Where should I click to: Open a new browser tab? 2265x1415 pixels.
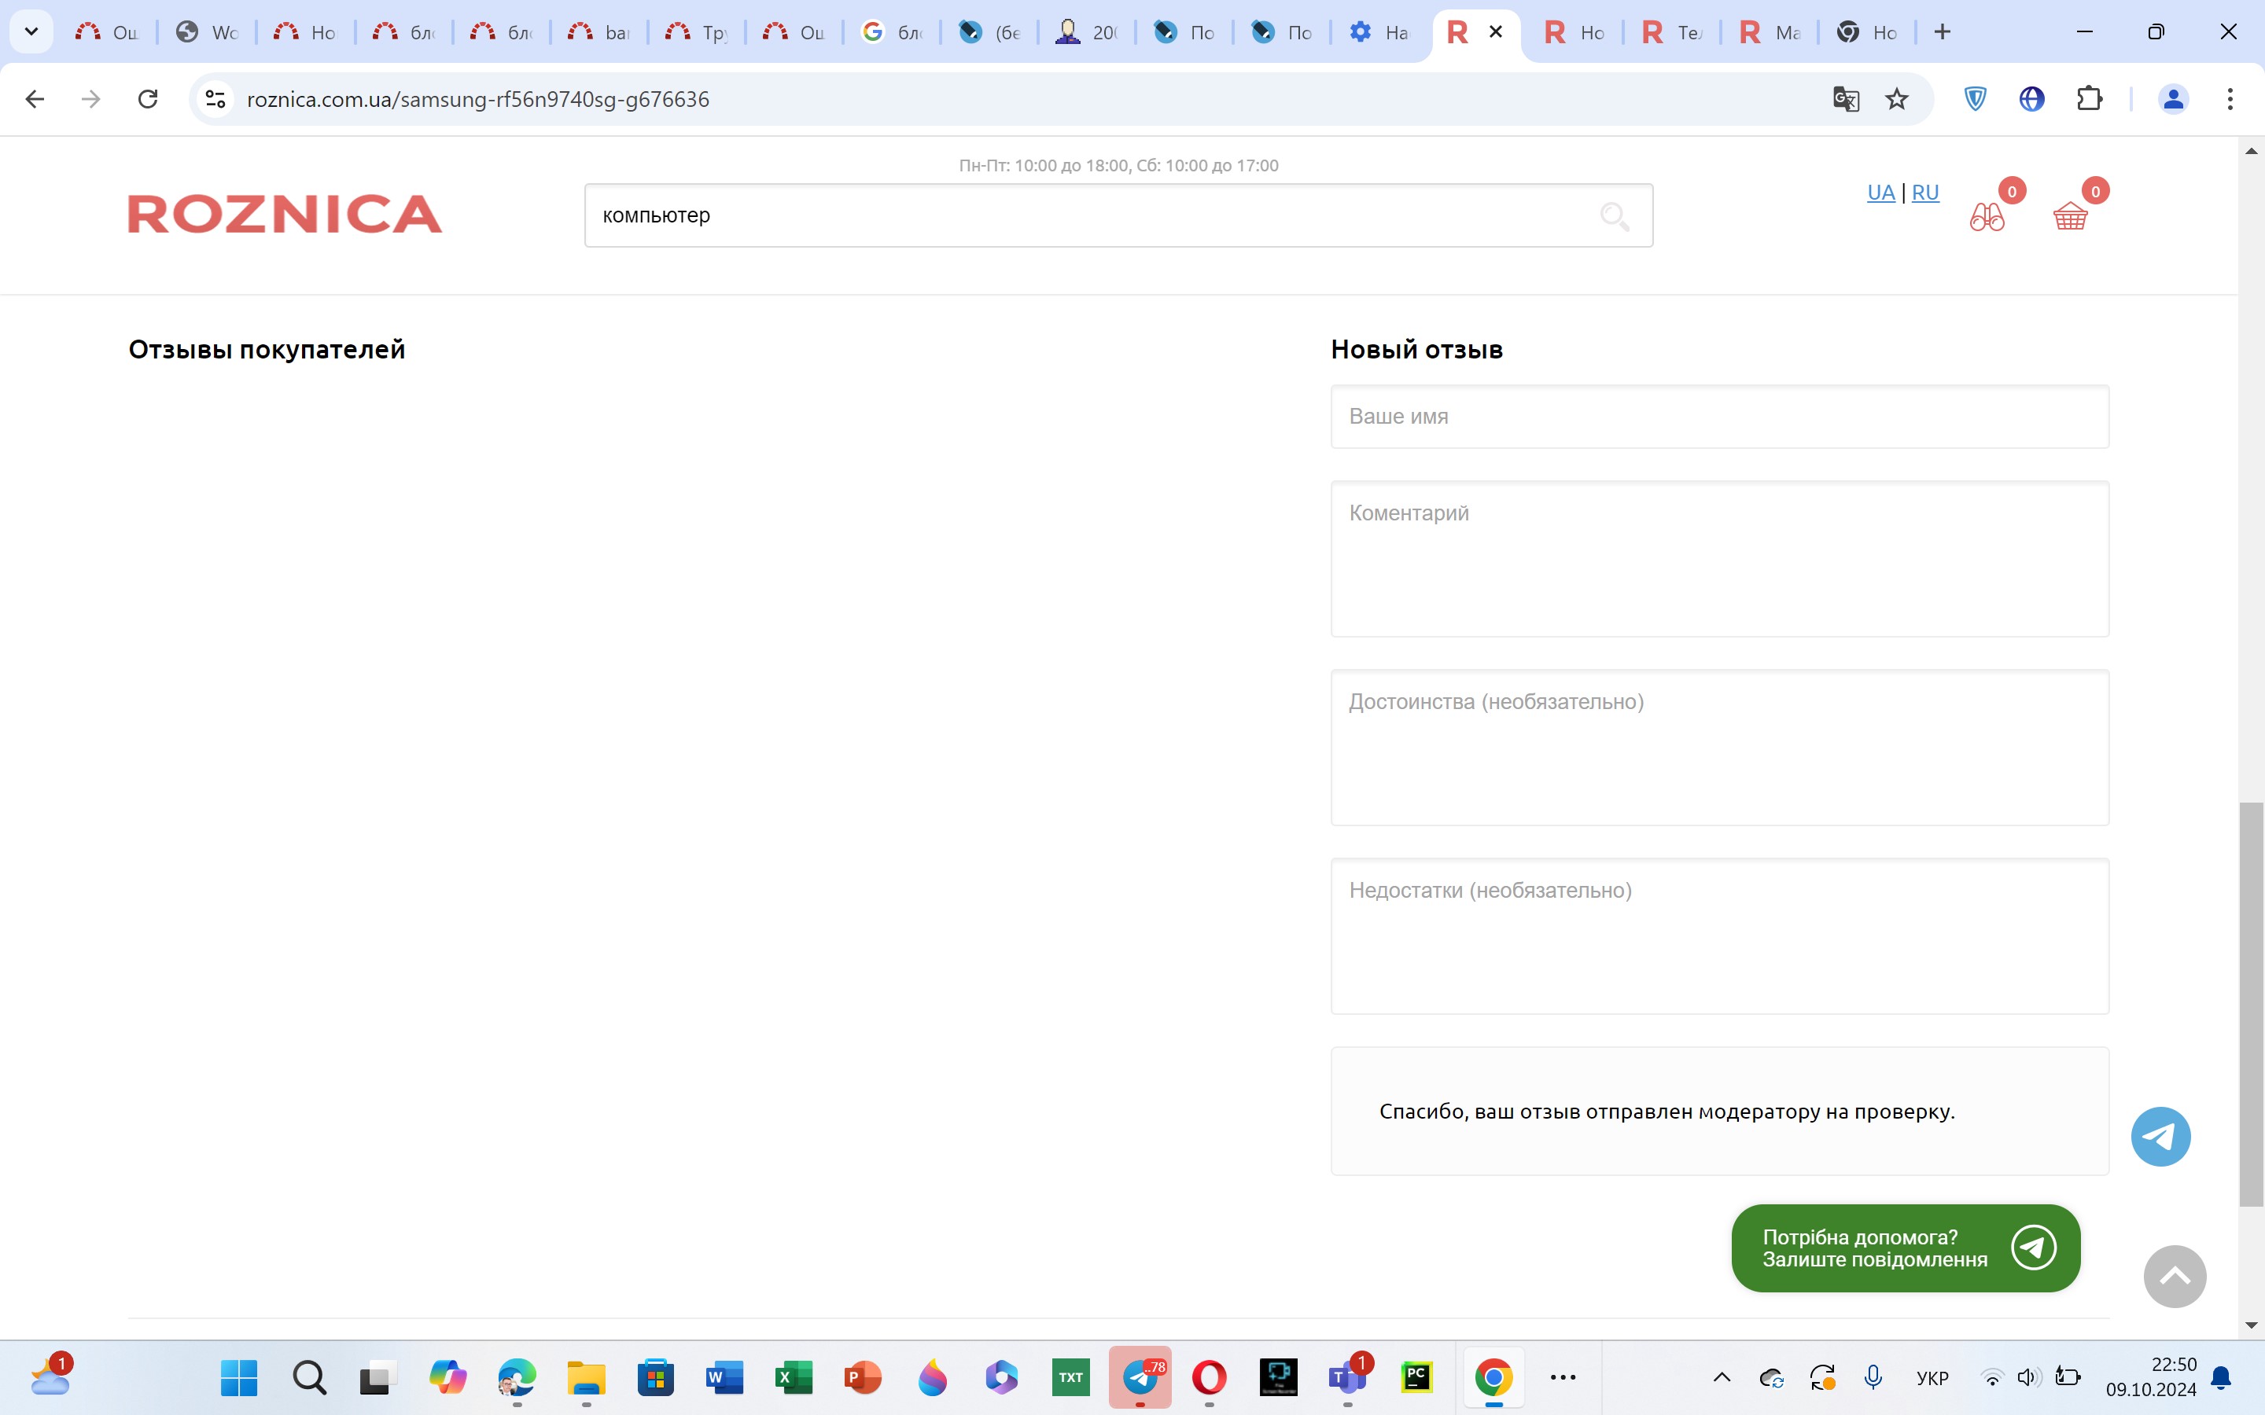pyautogui.click(x=1942, y=33)
